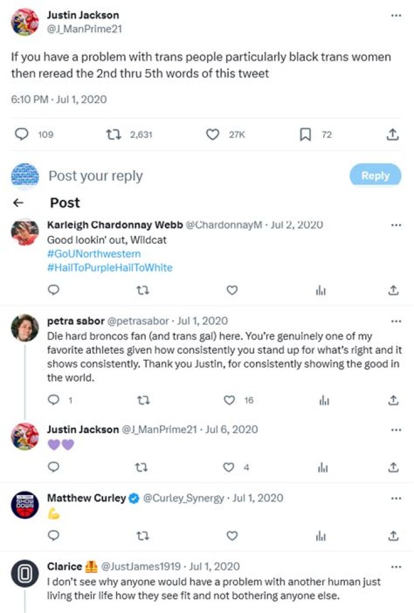
Task: Open the #HailToPurpleHailToWhite hashtag
Action: 109,267
